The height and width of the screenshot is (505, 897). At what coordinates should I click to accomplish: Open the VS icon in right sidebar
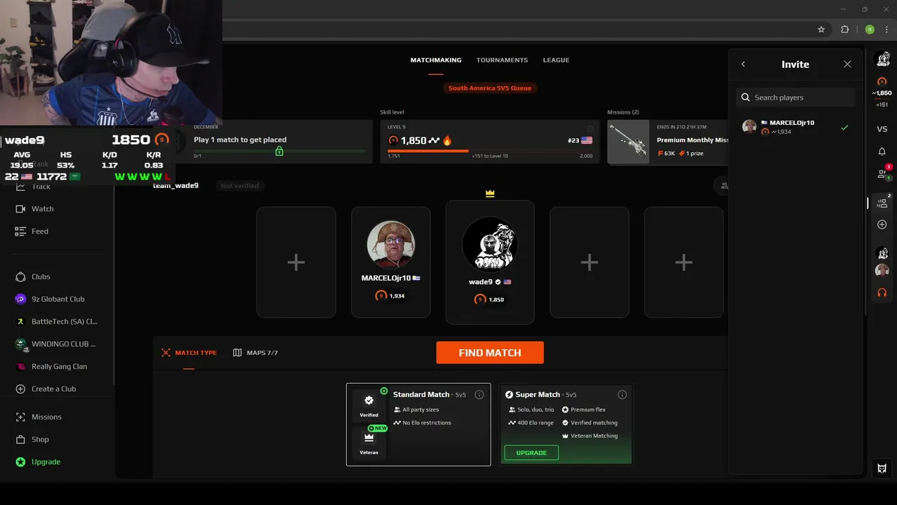[882, 128]
